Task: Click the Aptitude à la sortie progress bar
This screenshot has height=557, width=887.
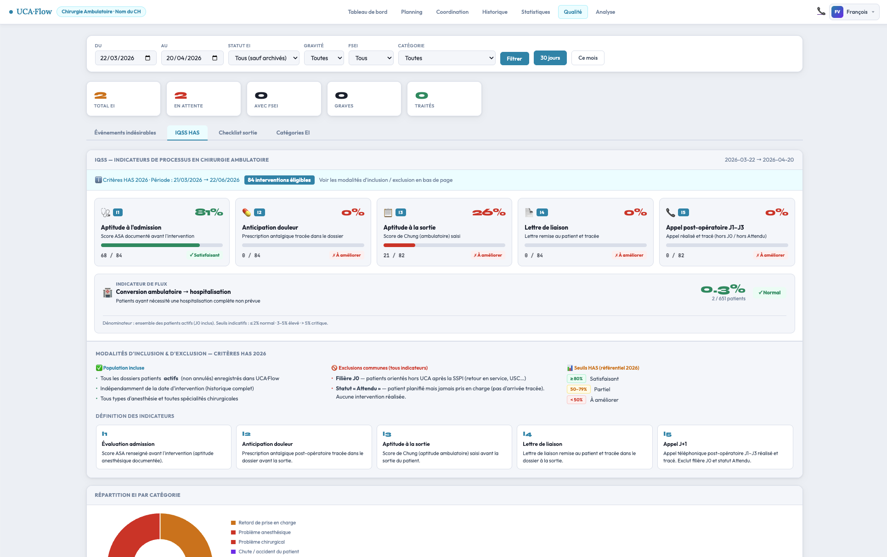Action: click(x=444, y=245)
